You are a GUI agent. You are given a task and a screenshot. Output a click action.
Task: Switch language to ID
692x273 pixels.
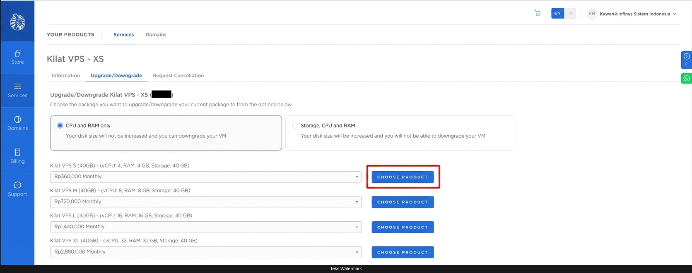coord(570,13)
